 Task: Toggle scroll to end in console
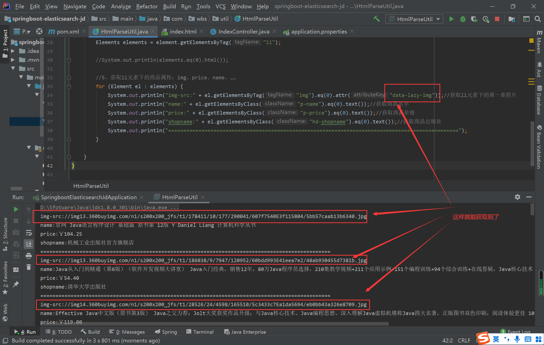(x=29, y=244)
